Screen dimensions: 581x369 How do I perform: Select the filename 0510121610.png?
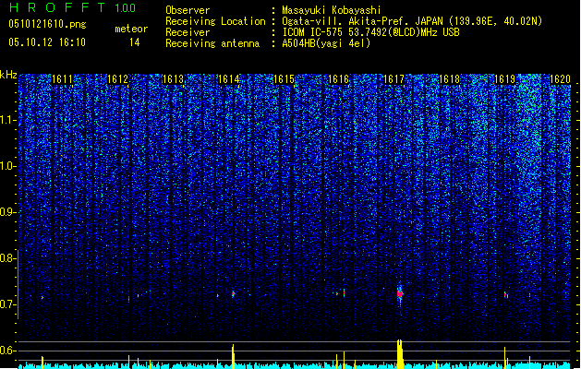(x=47, y=24)
